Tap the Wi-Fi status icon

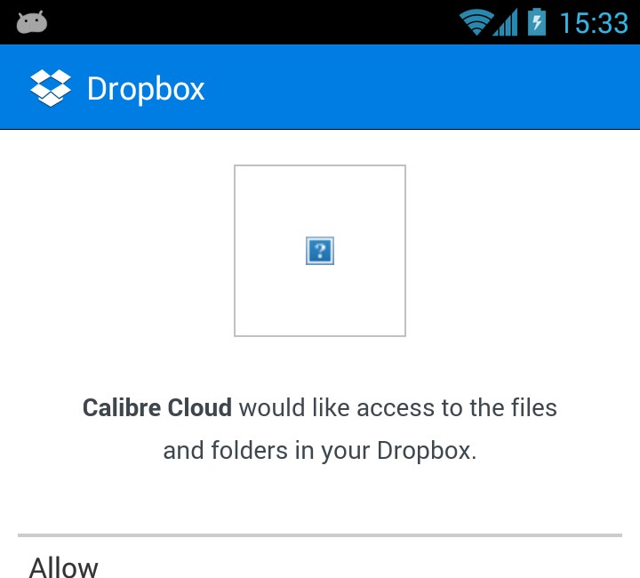click(476, 22)
